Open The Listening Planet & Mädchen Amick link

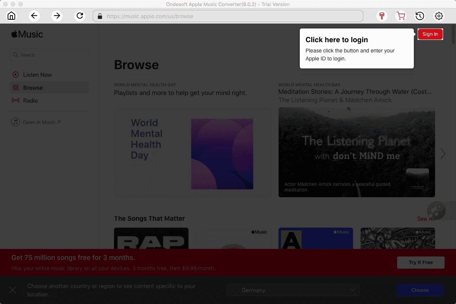335,100
